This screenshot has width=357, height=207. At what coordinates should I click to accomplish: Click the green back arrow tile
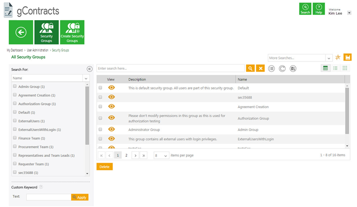pyautogui.click(x=21, y=32)
